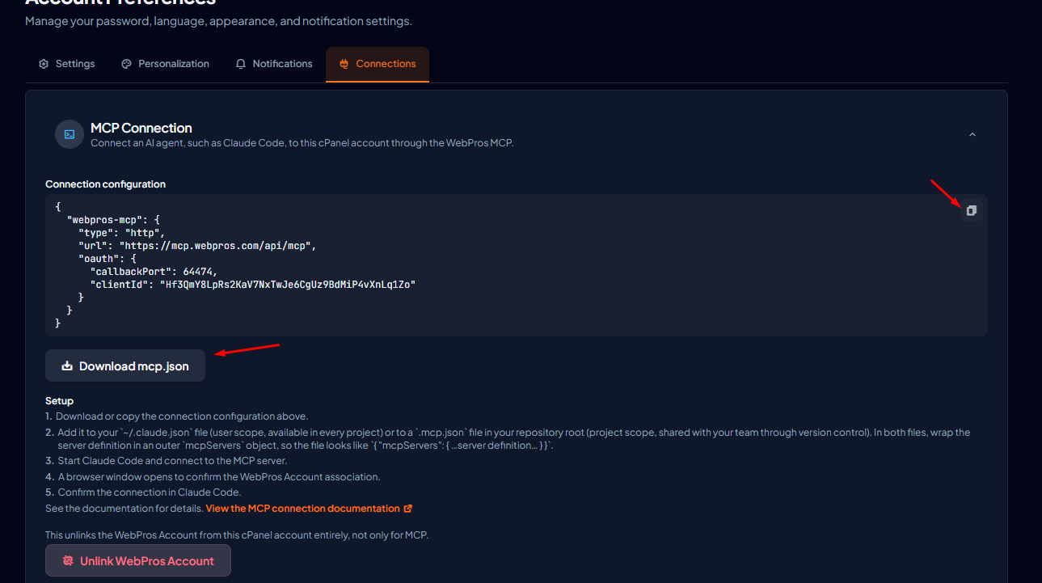Switch to the Settings tab
The width and height of the screenshot is (1042, 583).
[67, 64]
